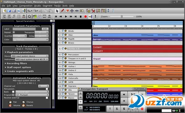Screen dimensions: 185x113
Task: Mute the Violino I track
Action: (63, 66)
